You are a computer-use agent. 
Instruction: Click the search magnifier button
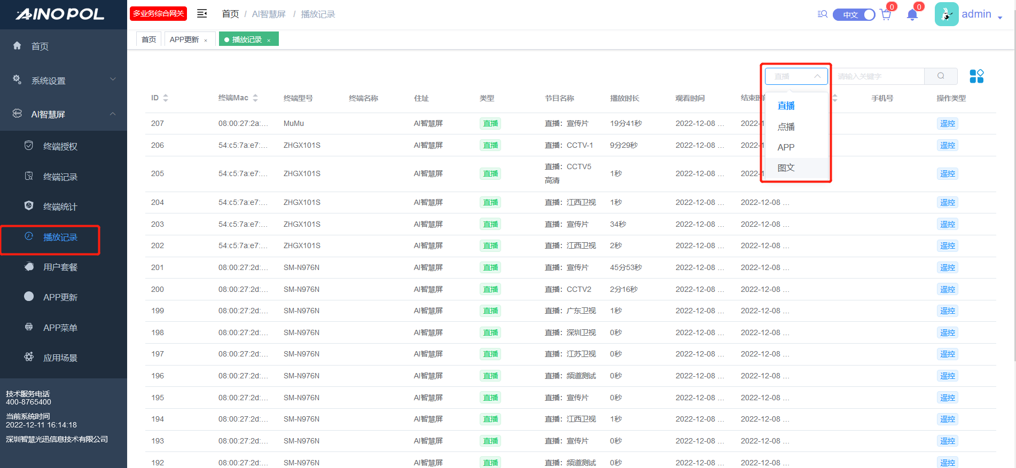[940, 76]
